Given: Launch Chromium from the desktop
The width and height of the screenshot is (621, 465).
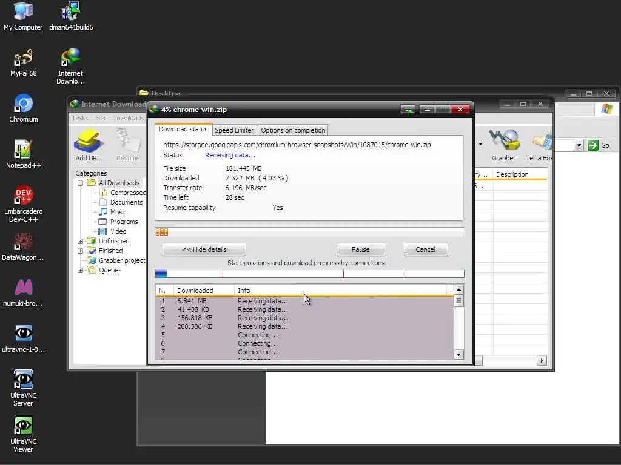Looking at the screenshot, I should coord(24,108).
